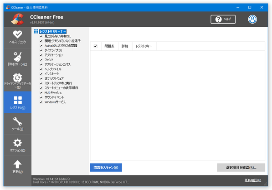Click the レジストリキー column header

(x=144, y=46)
